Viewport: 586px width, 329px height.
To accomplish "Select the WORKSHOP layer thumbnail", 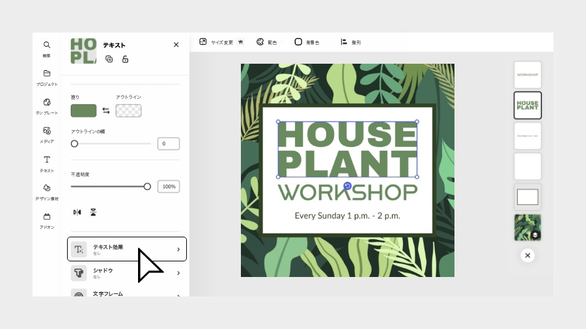I will [527, 75].
